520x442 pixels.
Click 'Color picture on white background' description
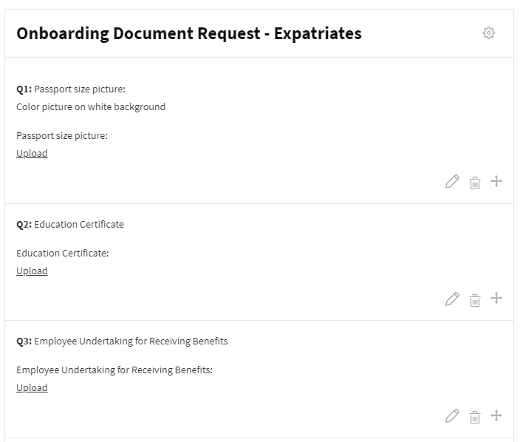(91, 107)
